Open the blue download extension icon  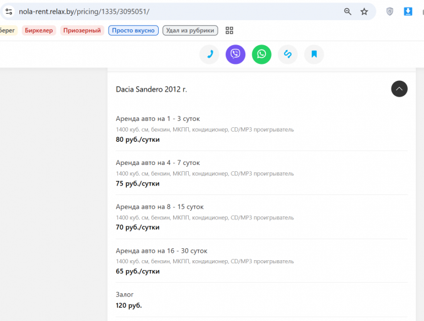408,12
